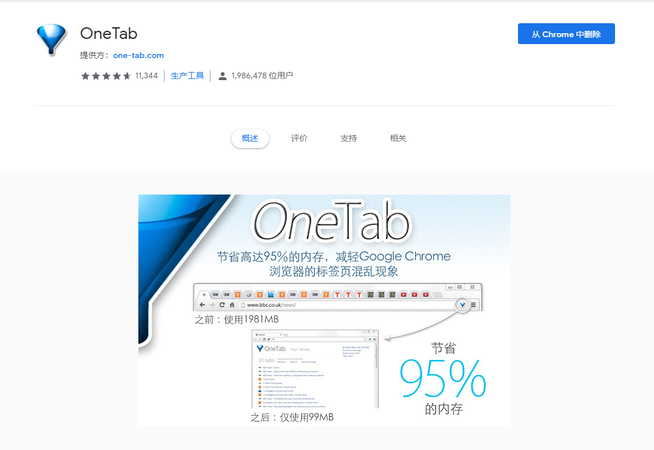Open the 生产工具 category link
Viewport: 654px width, 450px height.
tap(187, 76)
